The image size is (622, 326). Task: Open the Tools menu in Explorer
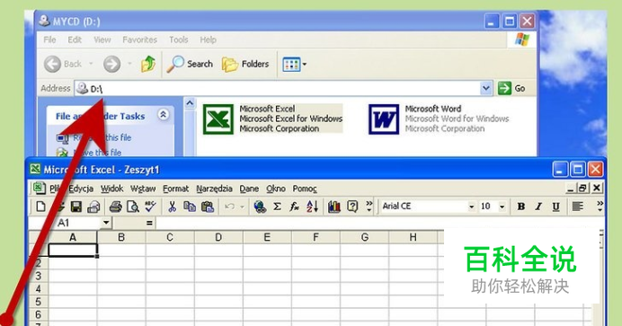coord(179,40)
